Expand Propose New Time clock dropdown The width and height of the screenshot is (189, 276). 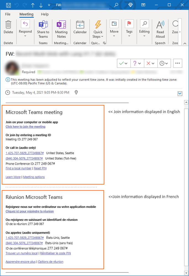(164, 63)
